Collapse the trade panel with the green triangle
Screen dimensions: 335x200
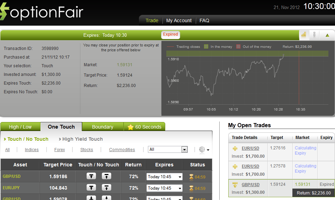(x=327, y=35)
